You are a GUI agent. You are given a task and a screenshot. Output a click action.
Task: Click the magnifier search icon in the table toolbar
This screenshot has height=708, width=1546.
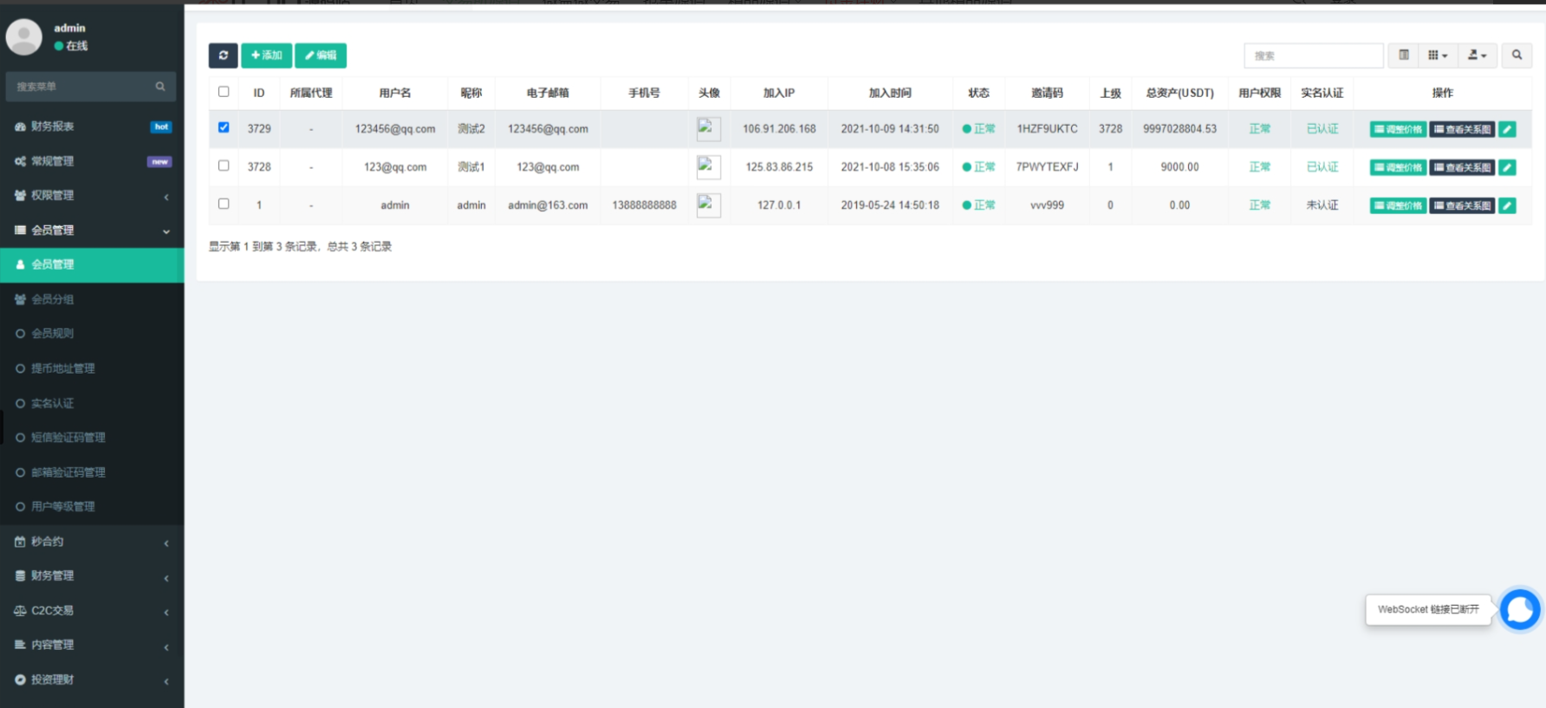[1517, 55]
